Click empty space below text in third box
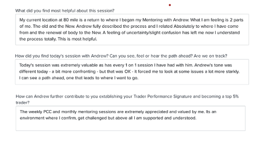Screen dimensions: 265x141 (x=130, y=126)
